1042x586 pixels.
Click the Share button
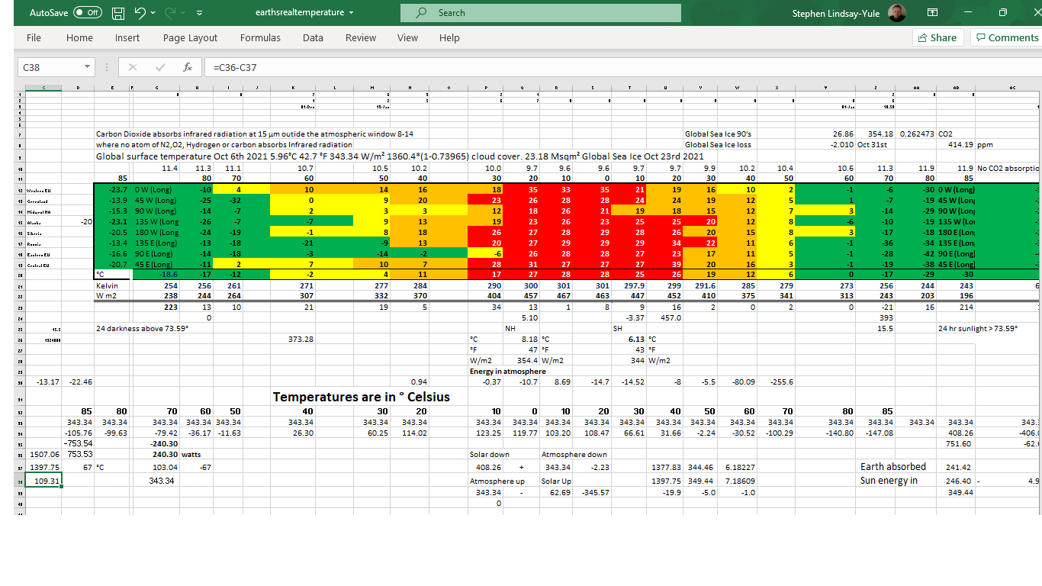pyautogui.click(x=937, y=37)
